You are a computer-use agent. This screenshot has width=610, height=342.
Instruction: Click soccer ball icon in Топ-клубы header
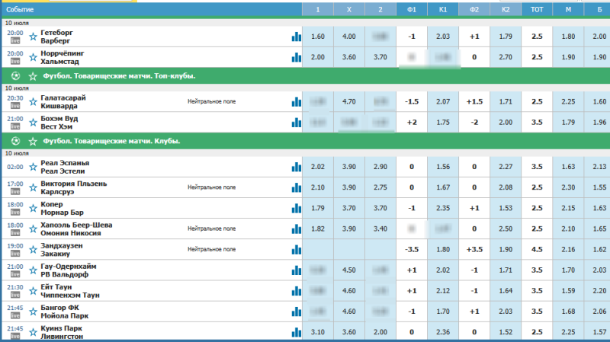coord(16,76)
